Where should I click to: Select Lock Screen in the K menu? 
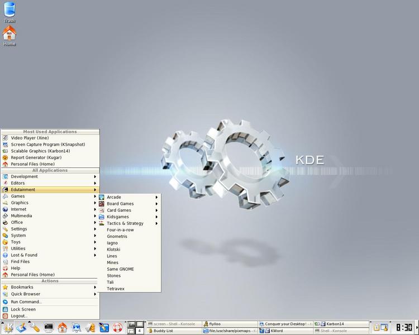point(50,309)
